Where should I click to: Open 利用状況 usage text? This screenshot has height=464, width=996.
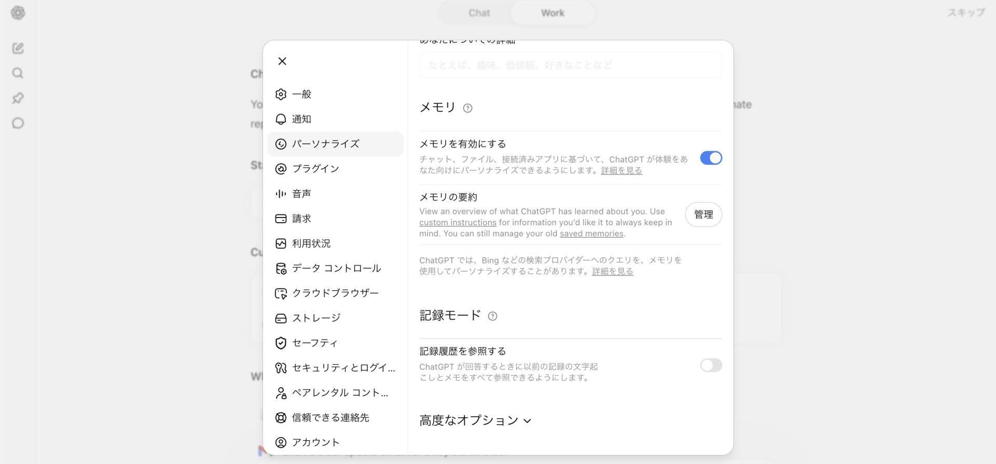tap(311, 243)
